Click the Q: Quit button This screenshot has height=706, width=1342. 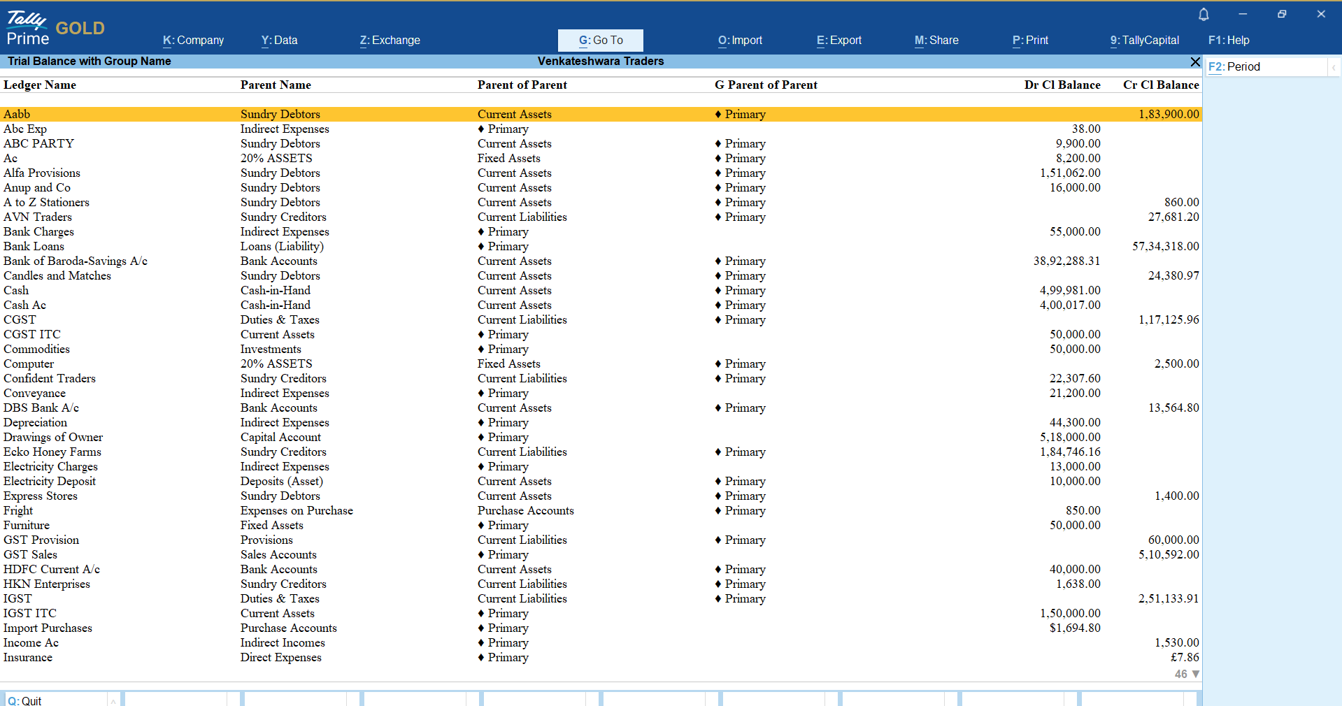[x=25, y=700]
